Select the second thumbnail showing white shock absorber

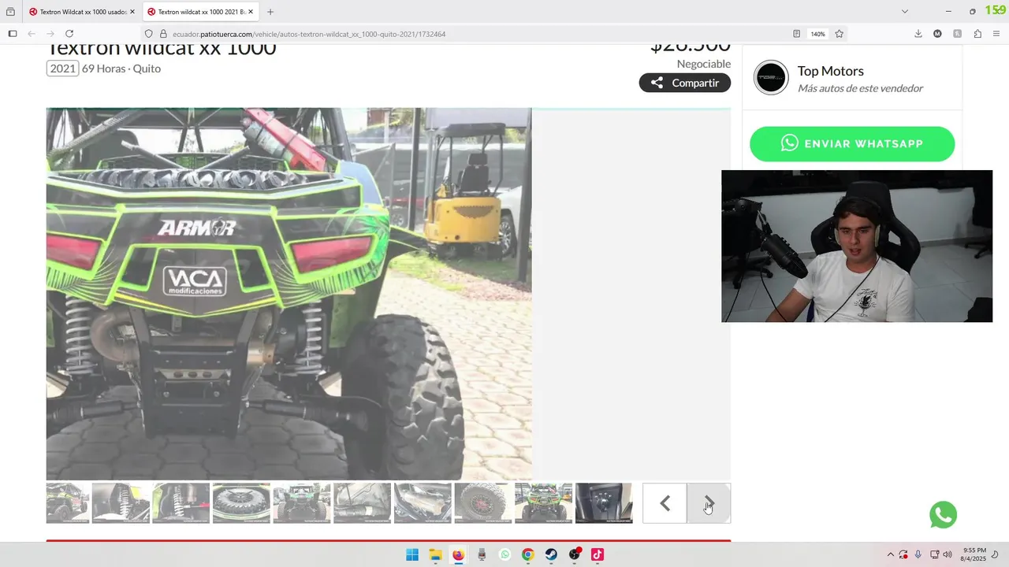(x=121, y=503)
